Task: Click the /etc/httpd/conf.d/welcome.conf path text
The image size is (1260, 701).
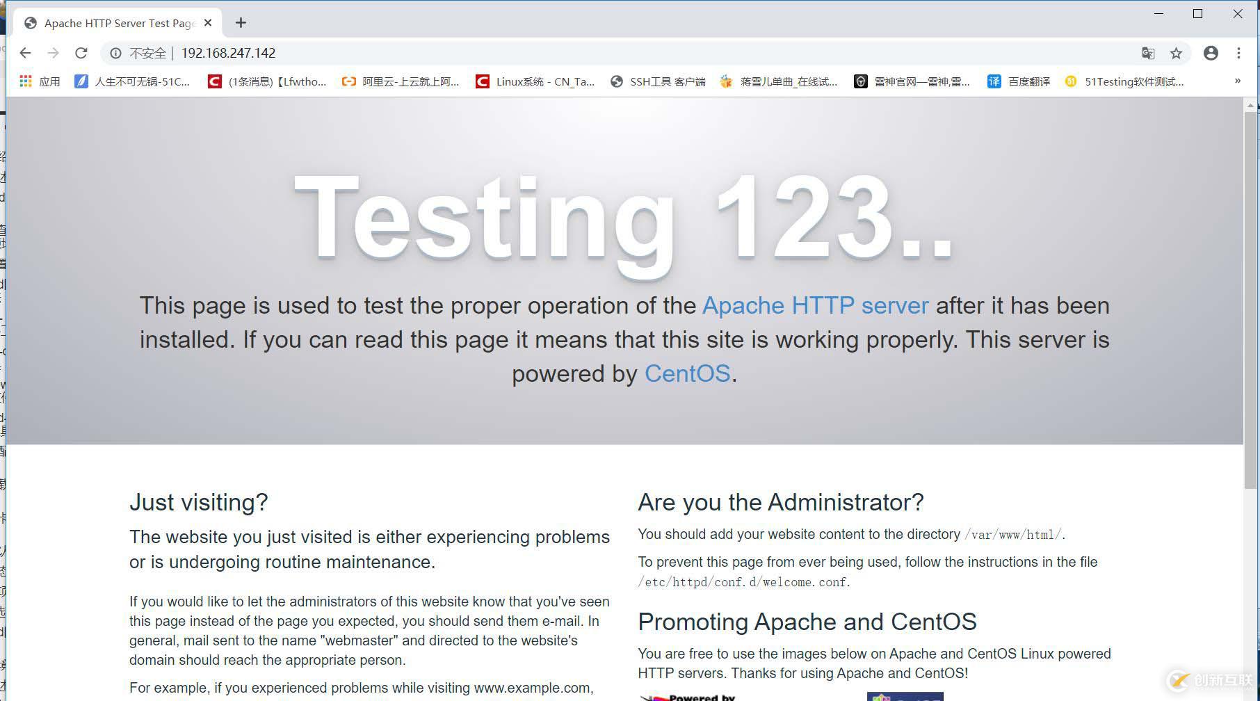Action: (743, 582)
